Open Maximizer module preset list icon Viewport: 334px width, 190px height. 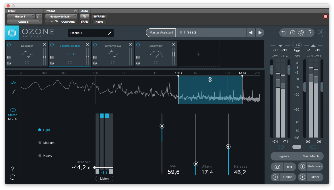click(138, 57)
